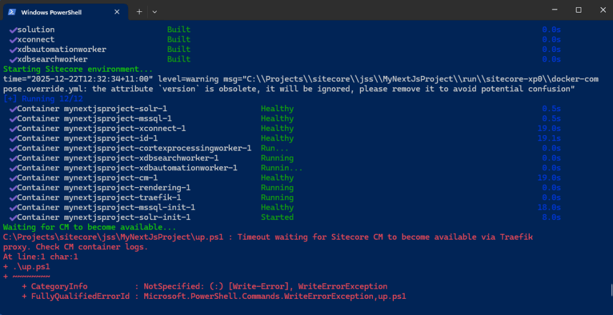Image resolution: width=613 pixels, height=315 pixels.
Task: Click the PowerShell icon in the tab
Action: point(12,11)
